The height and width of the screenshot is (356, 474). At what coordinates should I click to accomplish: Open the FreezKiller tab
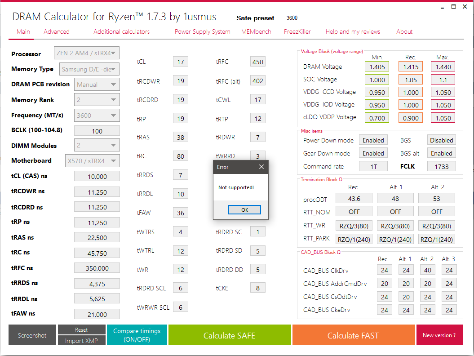pos(297,32)
